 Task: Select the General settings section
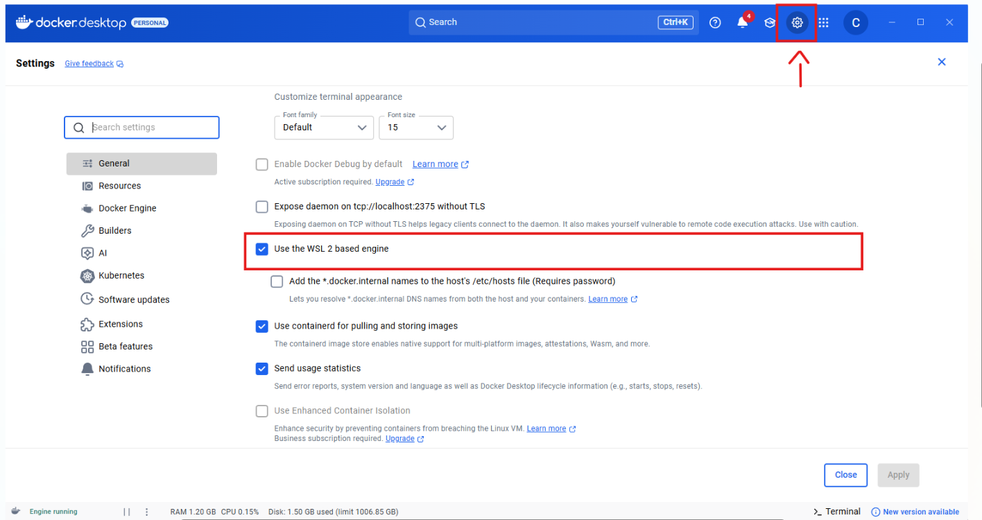click(141, 164)
